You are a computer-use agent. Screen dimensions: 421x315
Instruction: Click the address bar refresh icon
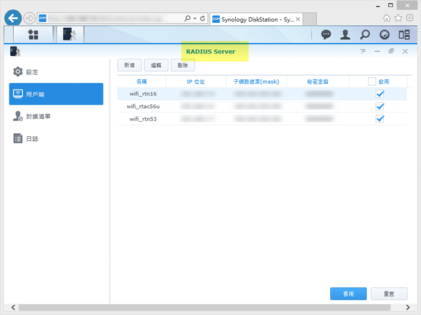click(x=203, y=18)
